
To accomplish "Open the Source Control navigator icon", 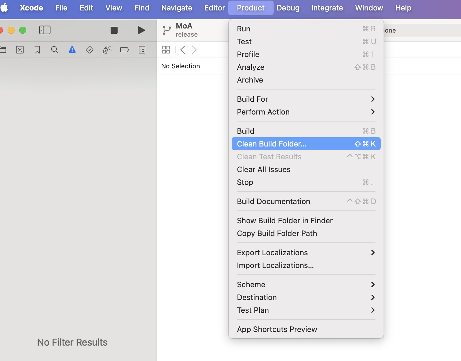I will coord(20,50).
